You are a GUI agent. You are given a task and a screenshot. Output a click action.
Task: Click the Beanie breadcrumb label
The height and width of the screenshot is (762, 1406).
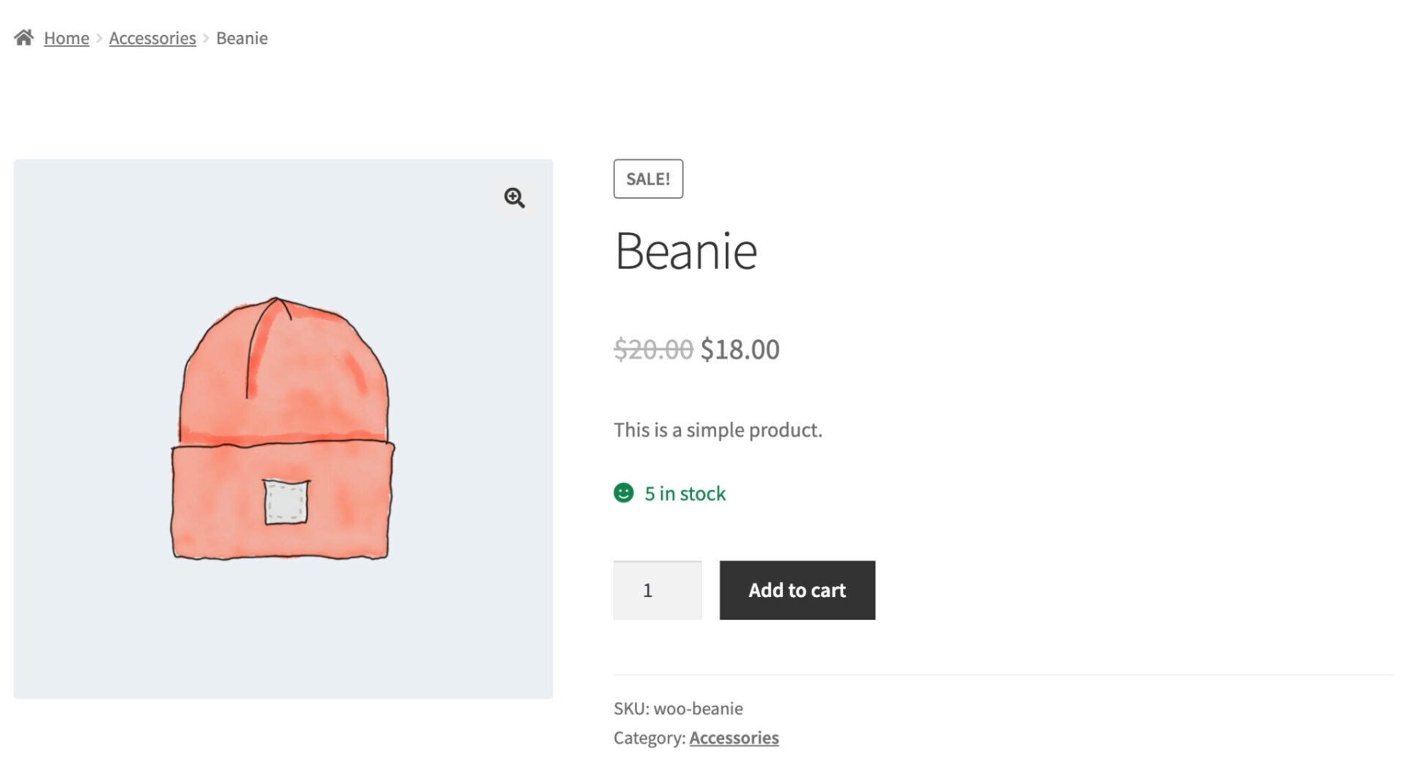pyautogui.click(x=242, y=37)
